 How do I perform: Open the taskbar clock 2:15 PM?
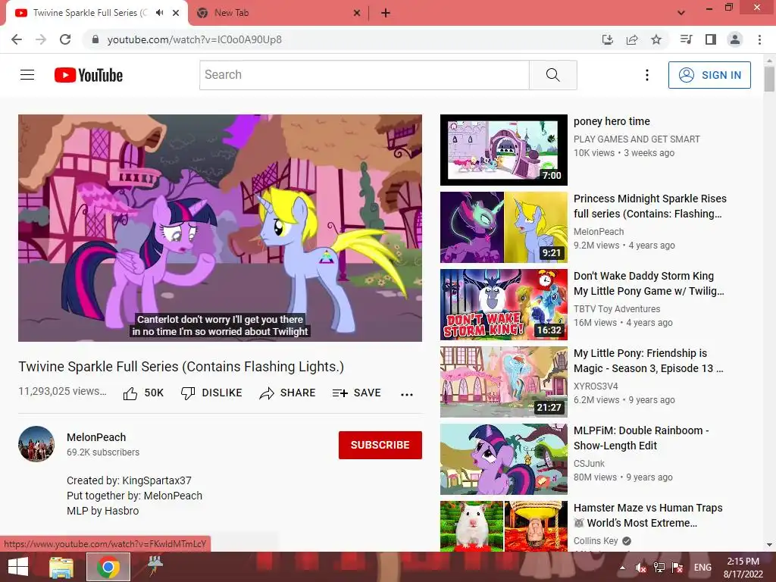743,568
